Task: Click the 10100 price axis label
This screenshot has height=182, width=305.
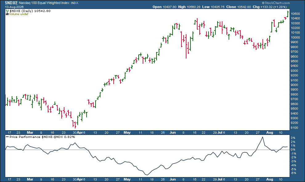Action: click(x=295, y=33)
